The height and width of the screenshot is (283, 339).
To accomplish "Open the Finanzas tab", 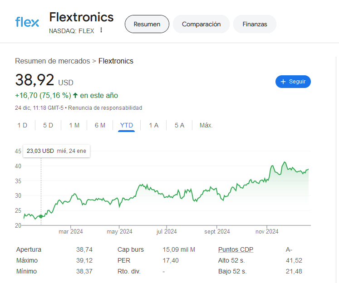I will tap(255, 24).
